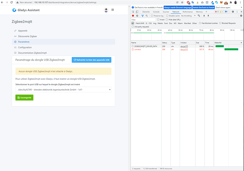Open the Google Translate extension icon

pyautogui.click(x=193, y=2)
